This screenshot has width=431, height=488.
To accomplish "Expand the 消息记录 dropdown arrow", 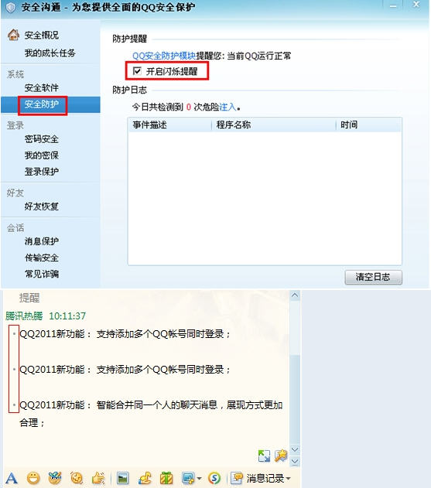I will (x=288, y=479).
